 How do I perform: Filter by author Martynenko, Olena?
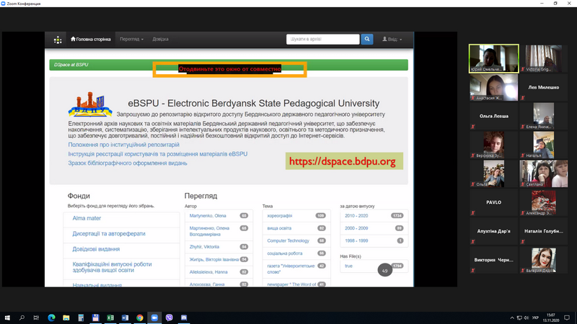[208, 215]
